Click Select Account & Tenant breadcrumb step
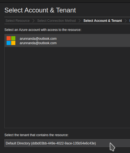 (x=103, y=21)
